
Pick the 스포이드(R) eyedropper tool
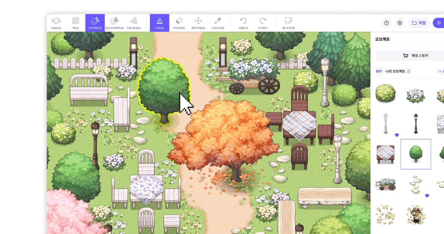pos(218,23)
